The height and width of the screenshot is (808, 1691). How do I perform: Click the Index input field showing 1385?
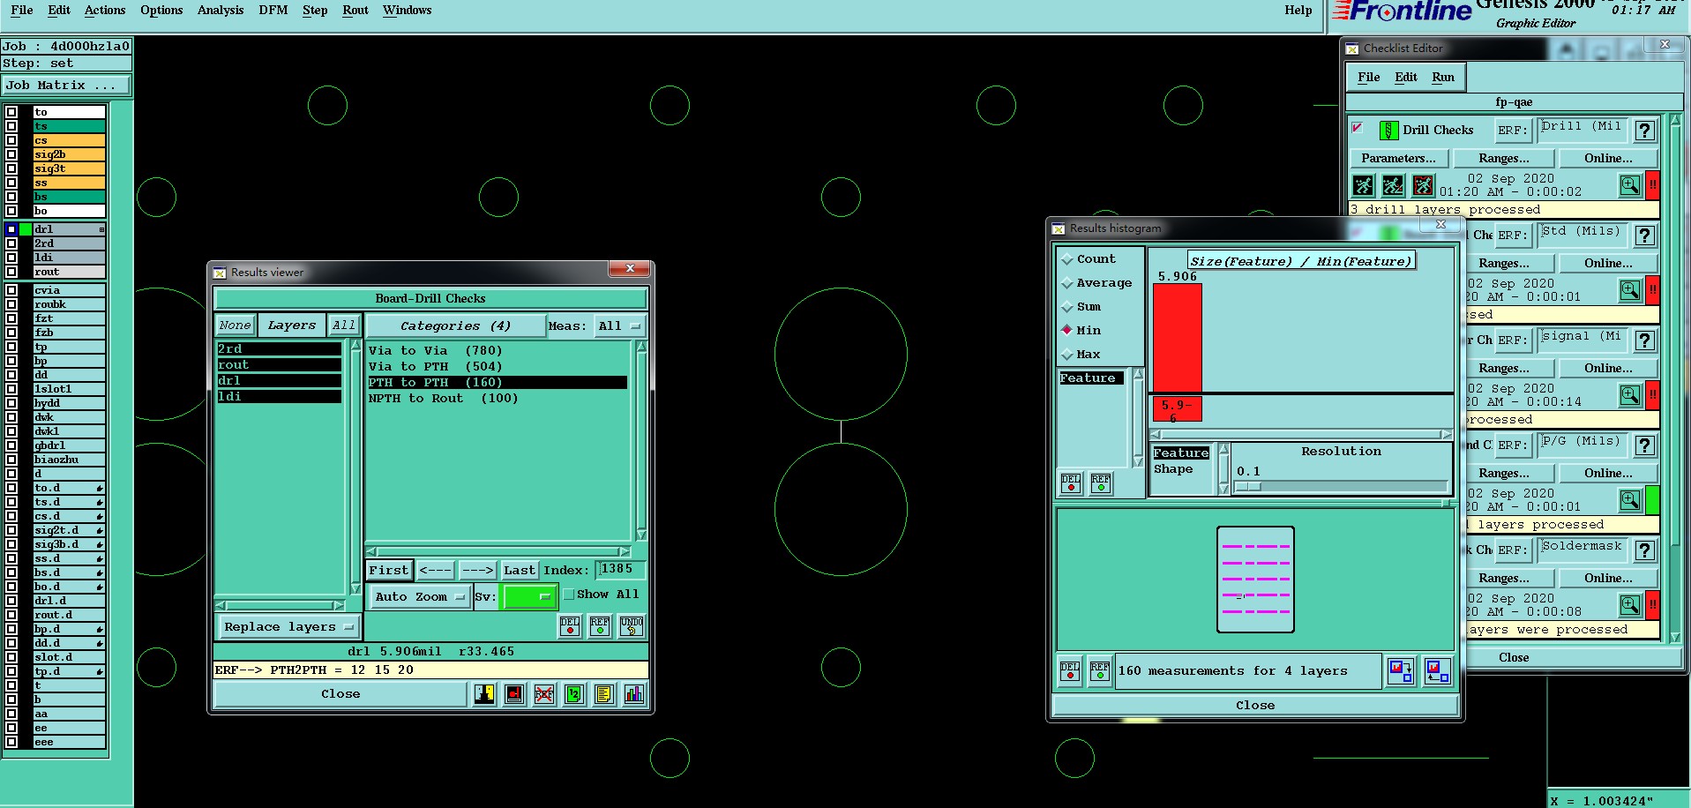pyautogui.click(x=620, y=570)
